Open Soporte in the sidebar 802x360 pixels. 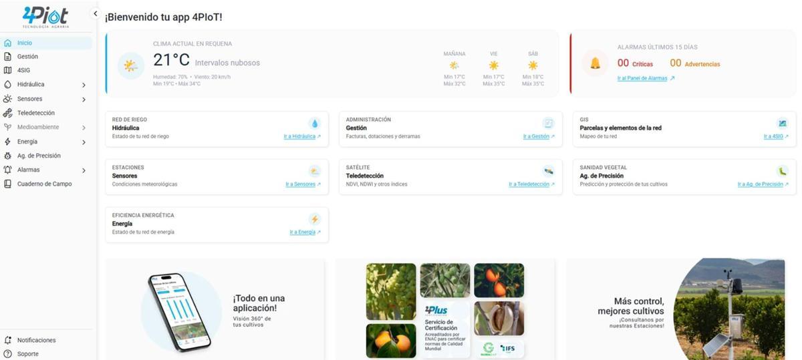tap(47, 354)
